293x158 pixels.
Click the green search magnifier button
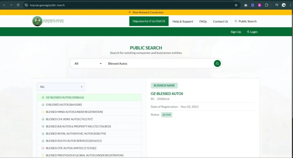[x=217, y=64]
